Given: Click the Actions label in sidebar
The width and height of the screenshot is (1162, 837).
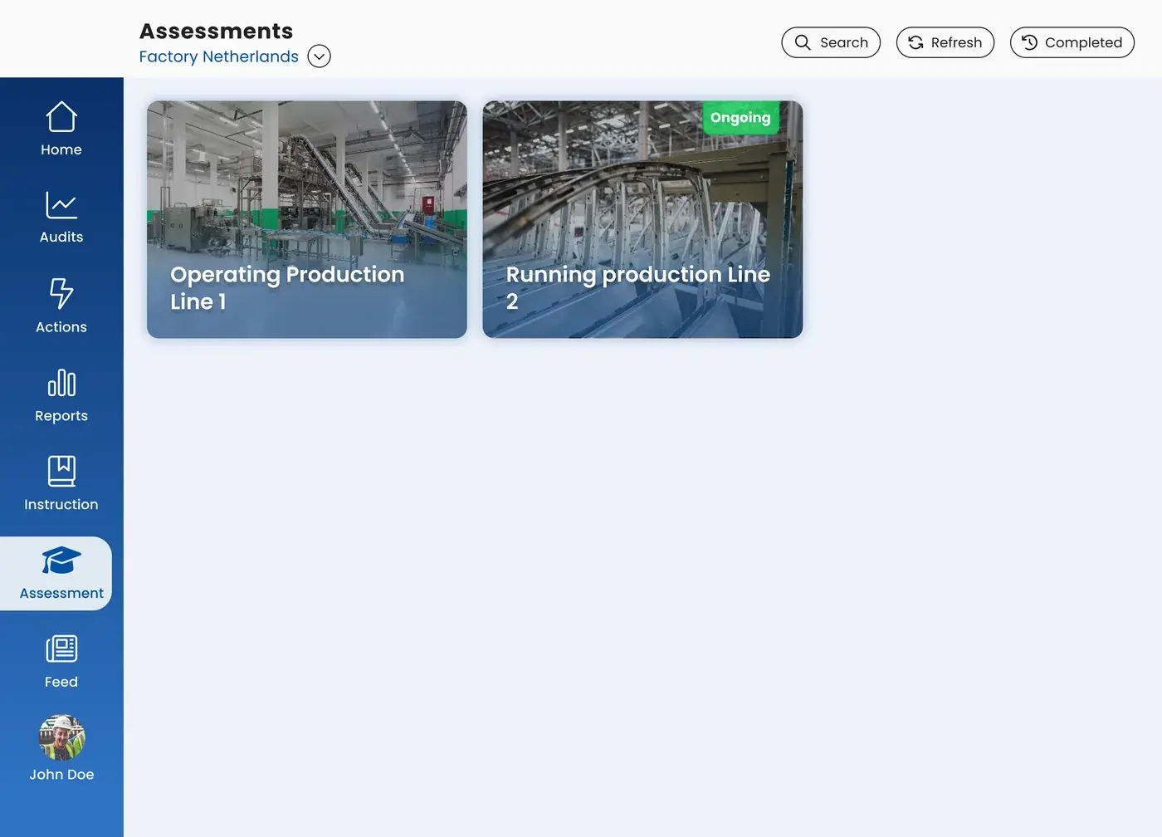Looking at the screenshot, I should [61, 327].
